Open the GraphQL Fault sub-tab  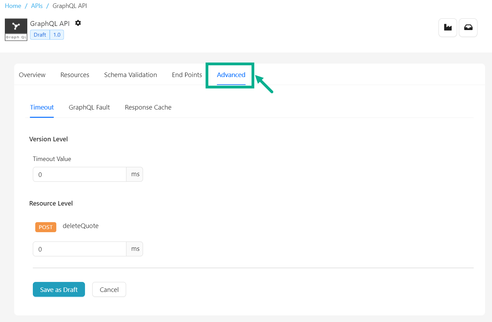point(89,107)
